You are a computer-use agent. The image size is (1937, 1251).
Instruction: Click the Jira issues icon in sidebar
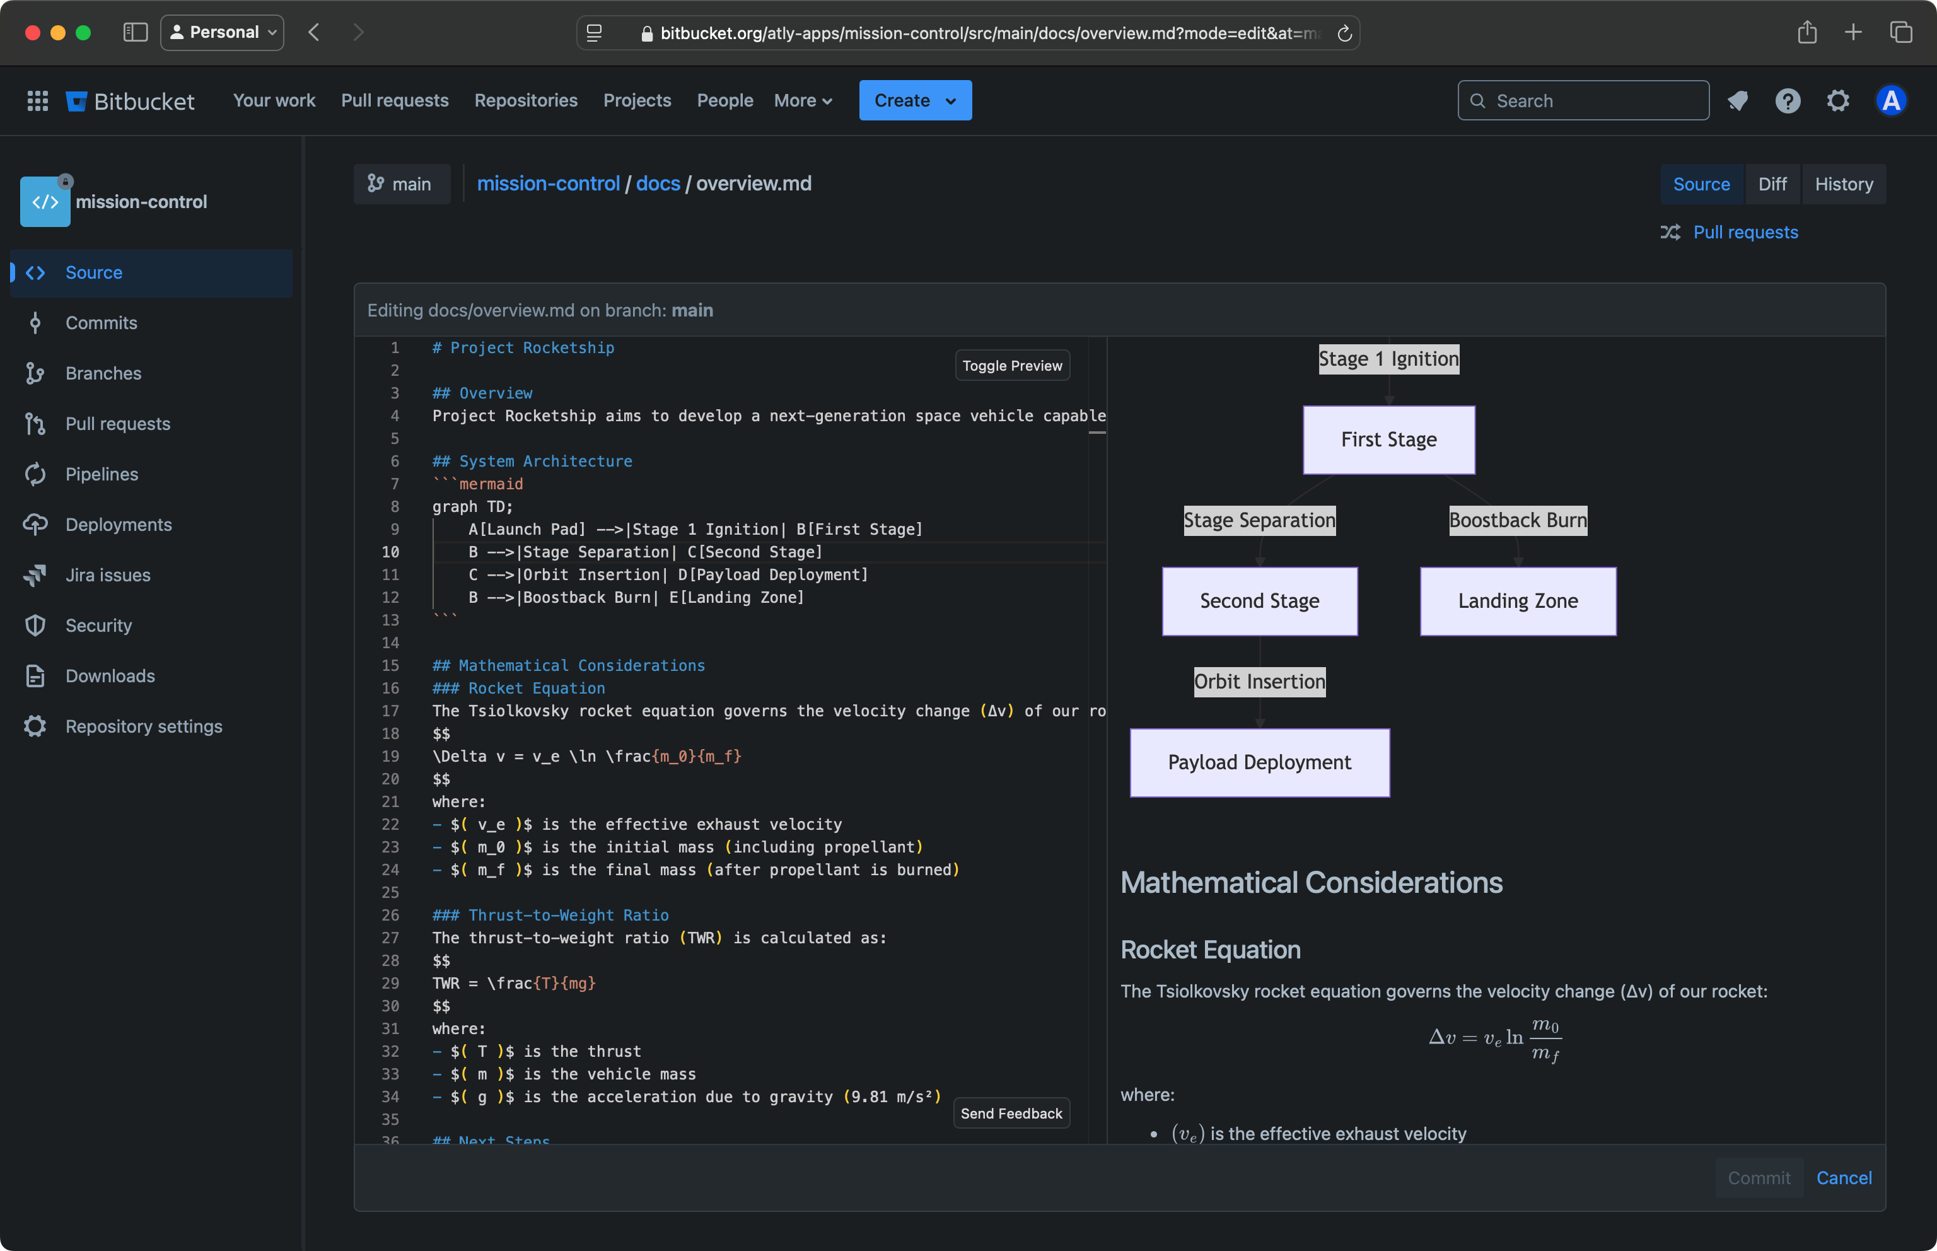coord(35,575)
